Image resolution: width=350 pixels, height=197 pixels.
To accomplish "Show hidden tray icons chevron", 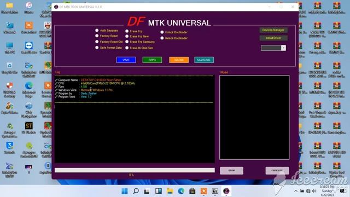I will (x=296, y=191).
